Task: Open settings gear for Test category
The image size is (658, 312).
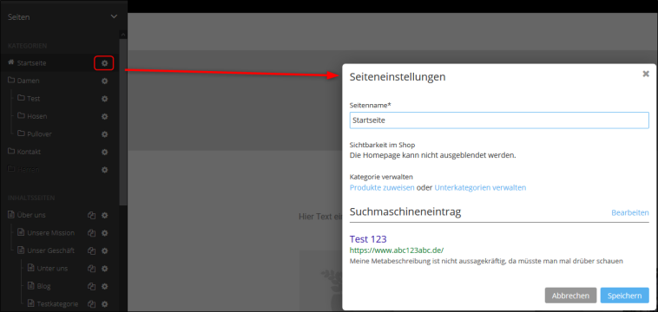Action: (x=104, y=99)
